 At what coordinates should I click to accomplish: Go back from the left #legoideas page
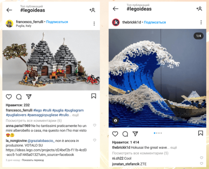9,10
